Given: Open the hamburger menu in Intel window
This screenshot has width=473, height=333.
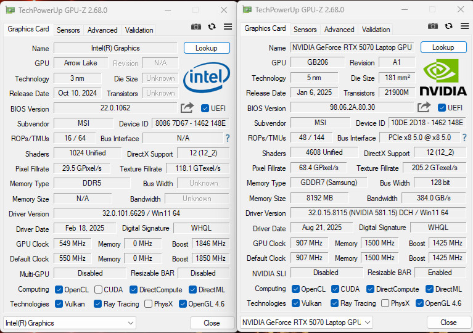Looking at the screenshot, I should pyautogui.click(x=228, y=27).
